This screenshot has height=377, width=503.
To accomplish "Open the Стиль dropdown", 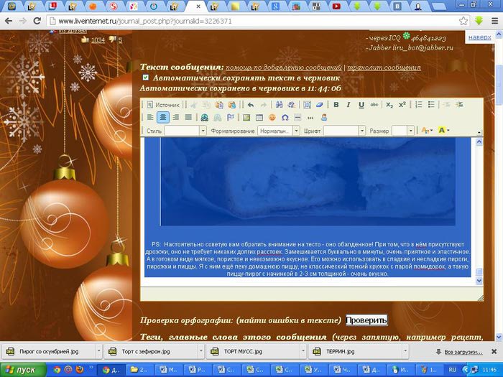I will pos(203,131).
